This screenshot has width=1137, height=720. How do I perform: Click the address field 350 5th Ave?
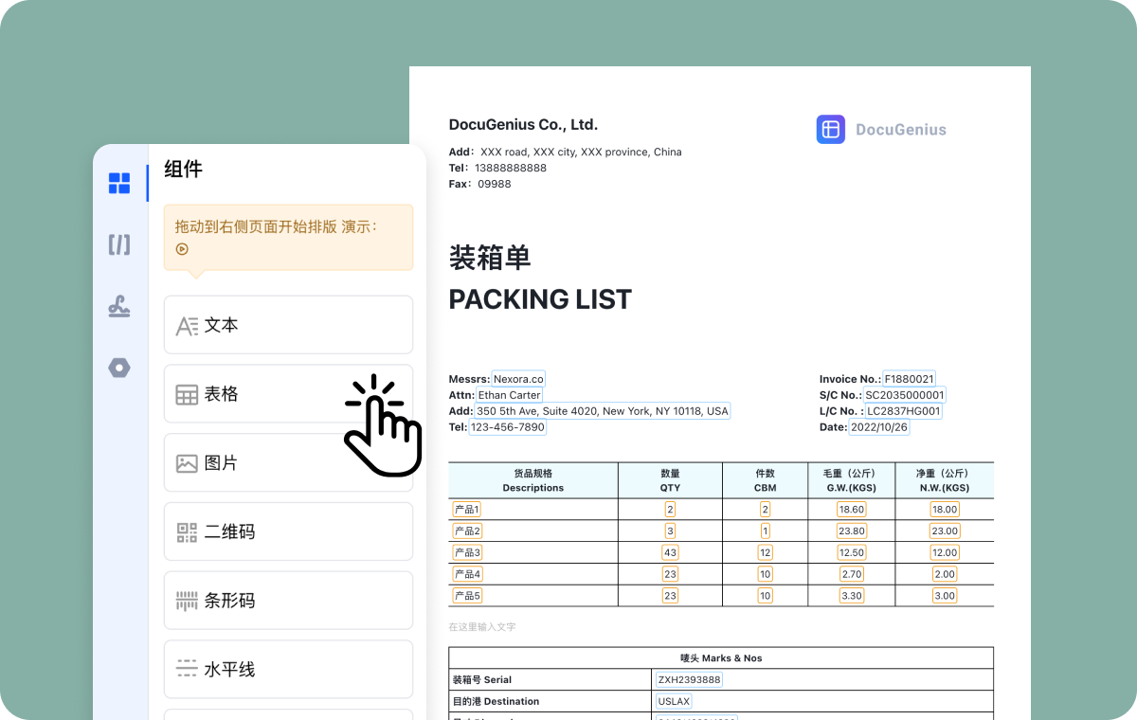pyautogui.click(x=602, y=411)
